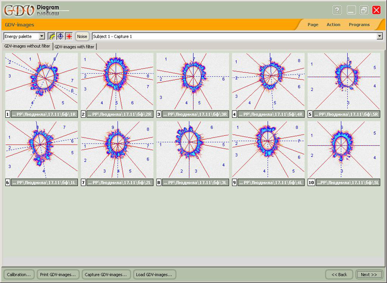Open help with the question mark icon
This screenshot has width=387, height=283.
pyautogui.click(x=337, y=10)
